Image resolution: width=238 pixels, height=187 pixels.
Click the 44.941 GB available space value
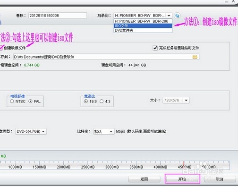137,65
